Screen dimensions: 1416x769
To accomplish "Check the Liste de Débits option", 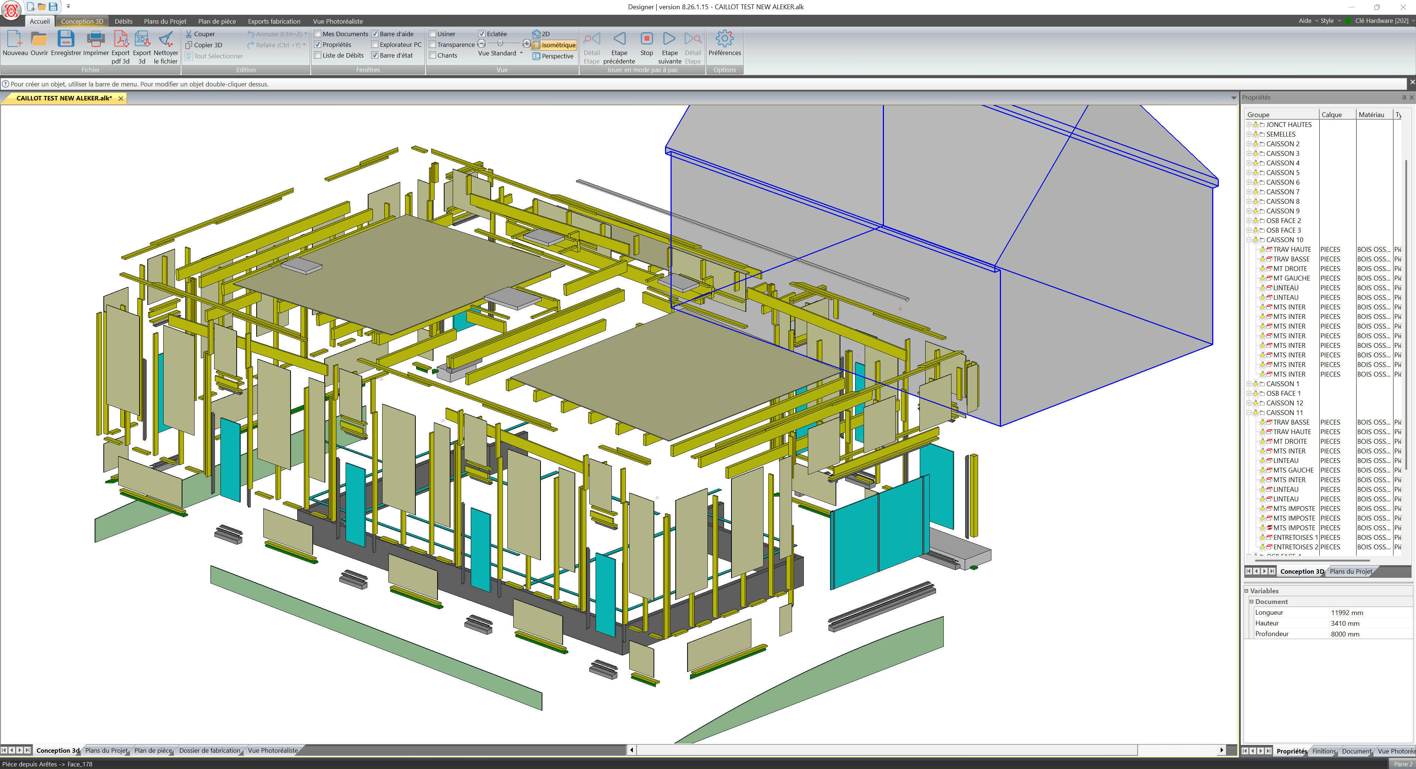I will tap(318, 55).
